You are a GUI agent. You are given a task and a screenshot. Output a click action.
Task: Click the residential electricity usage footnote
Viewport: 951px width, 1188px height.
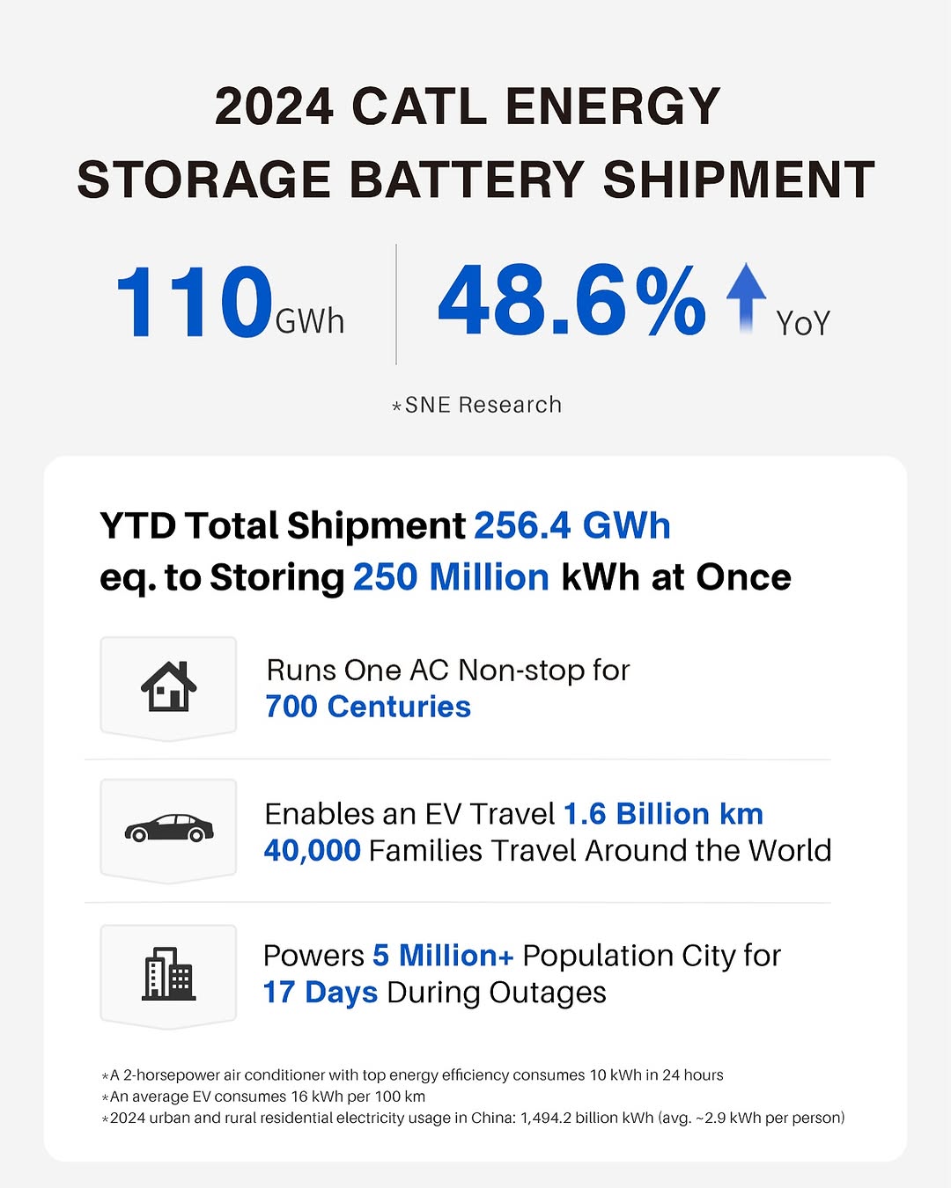click(x=473, y=1118)
